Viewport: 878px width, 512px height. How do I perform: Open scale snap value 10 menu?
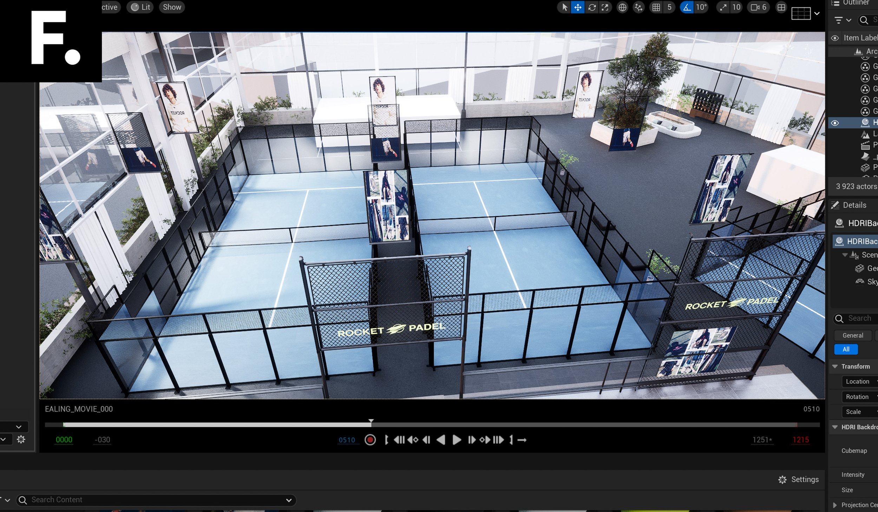point(736,7)
